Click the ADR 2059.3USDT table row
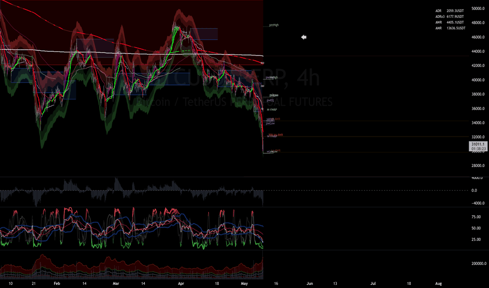The image size is (489, 288). pyautogui.click(x=450, y=11)
